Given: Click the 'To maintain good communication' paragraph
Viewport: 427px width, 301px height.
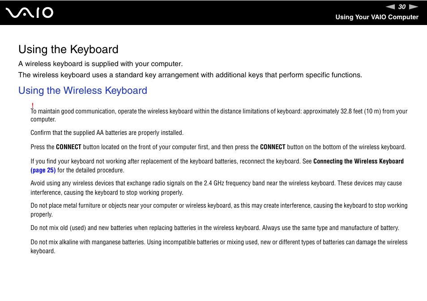Looking at the screenshot, I should click(x=219, y=115).
